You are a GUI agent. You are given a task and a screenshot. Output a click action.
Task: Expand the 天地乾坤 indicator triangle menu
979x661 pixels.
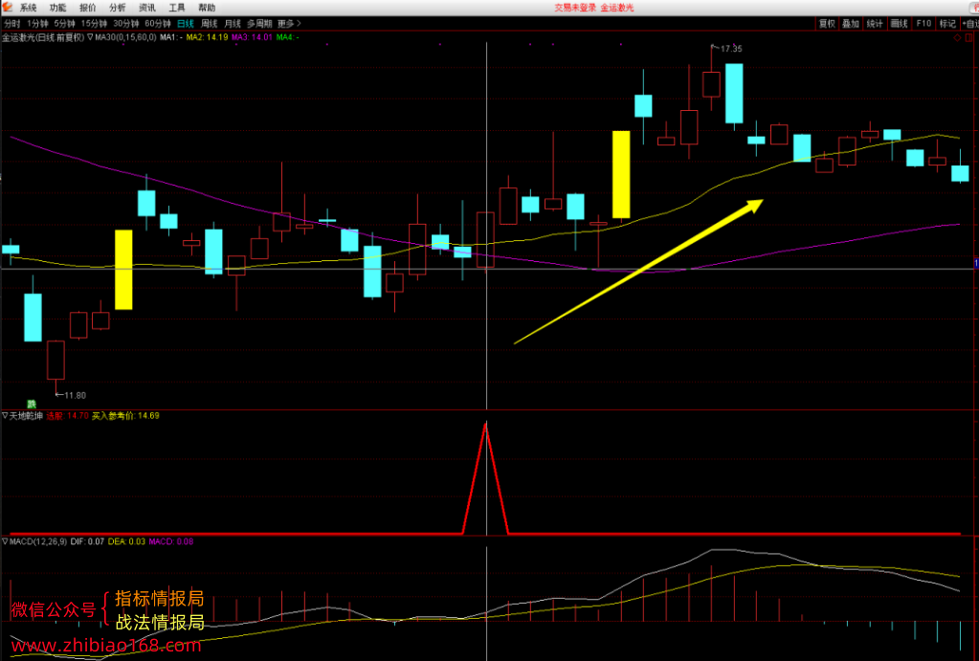5,416
